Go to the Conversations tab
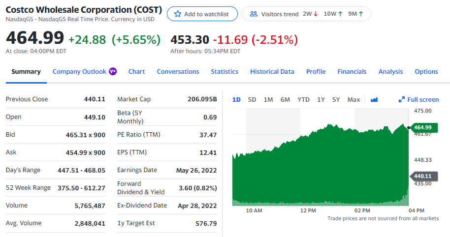This screenshot has width=450, height=237. click(178, 72)
